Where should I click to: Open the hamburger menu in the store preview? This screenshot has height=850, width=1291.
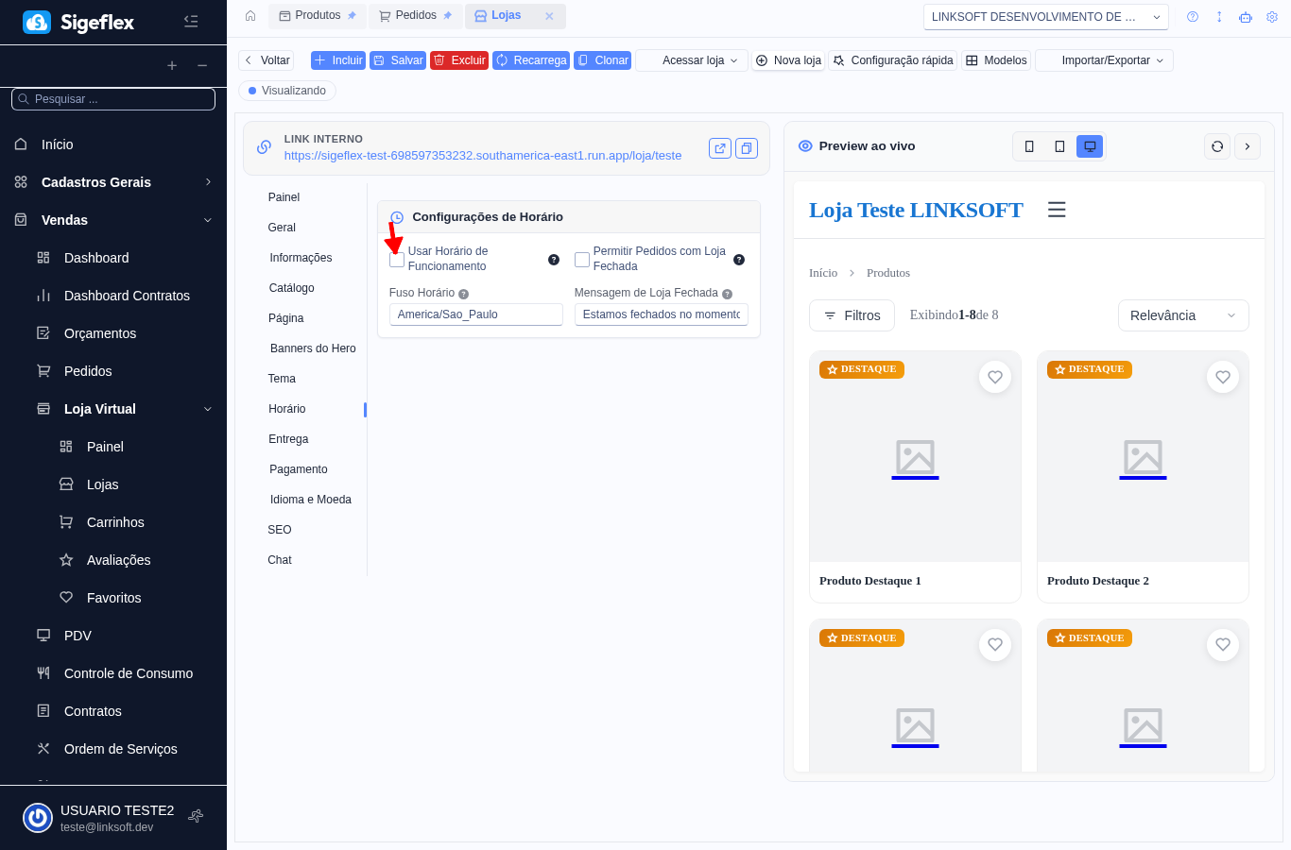(x=1057, y=210)
